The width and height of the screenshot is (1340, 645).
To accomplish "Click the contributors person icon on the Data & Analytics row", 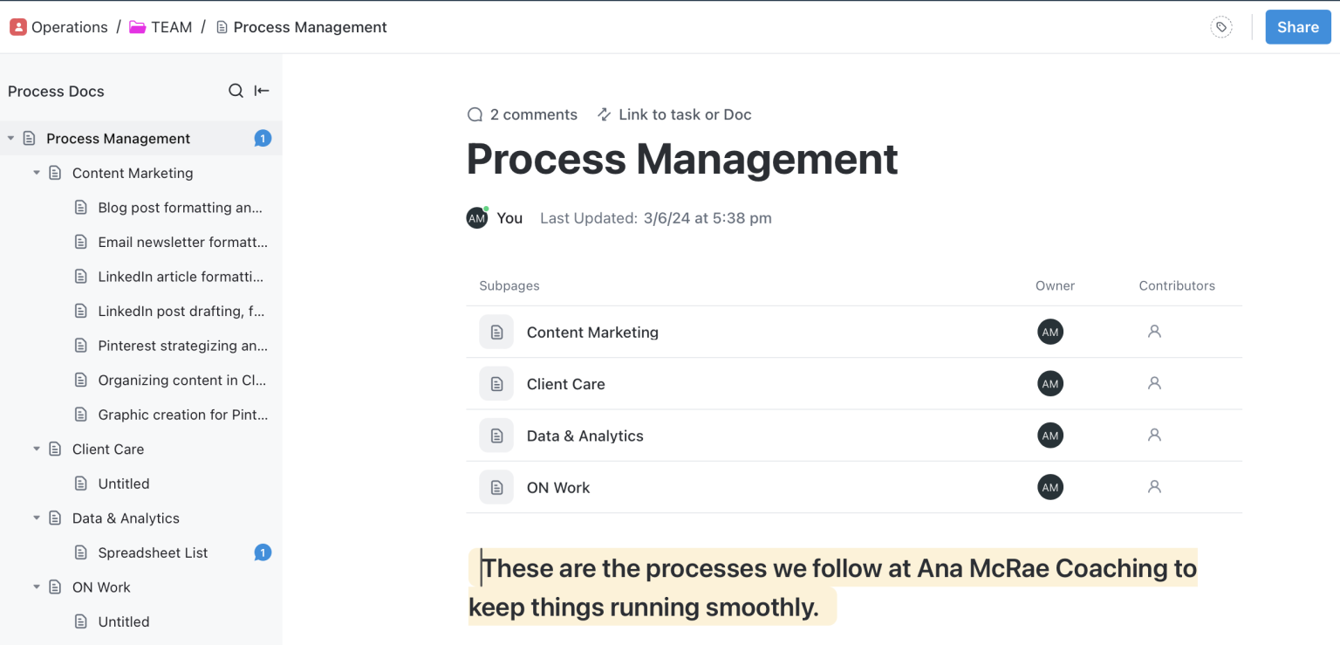I will point(1154,435).
